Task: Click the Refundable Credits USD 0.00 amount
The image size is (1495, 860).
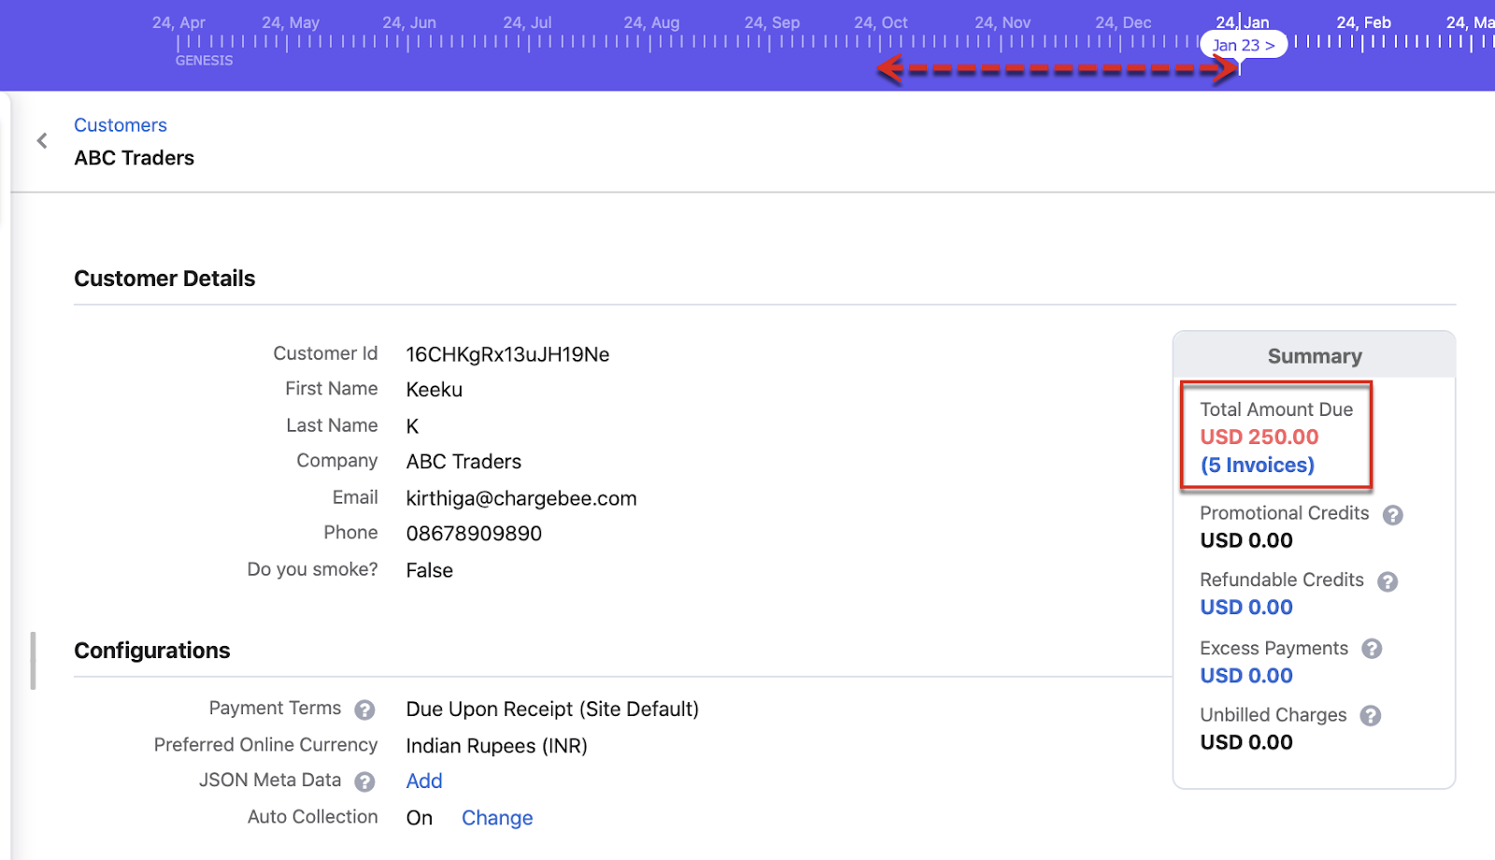Action: click(x=1246, y=608)
